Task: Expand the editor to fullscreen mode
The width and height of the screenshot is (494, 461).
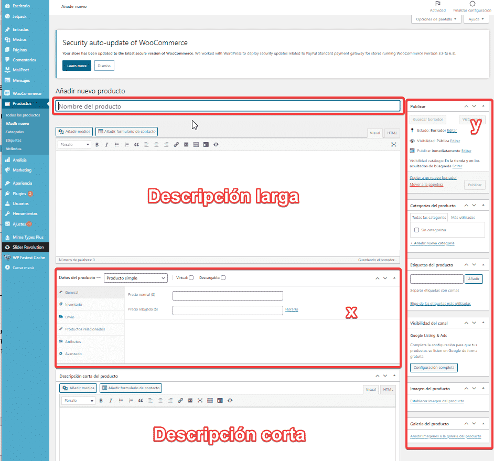Action: tap(394, 144)
